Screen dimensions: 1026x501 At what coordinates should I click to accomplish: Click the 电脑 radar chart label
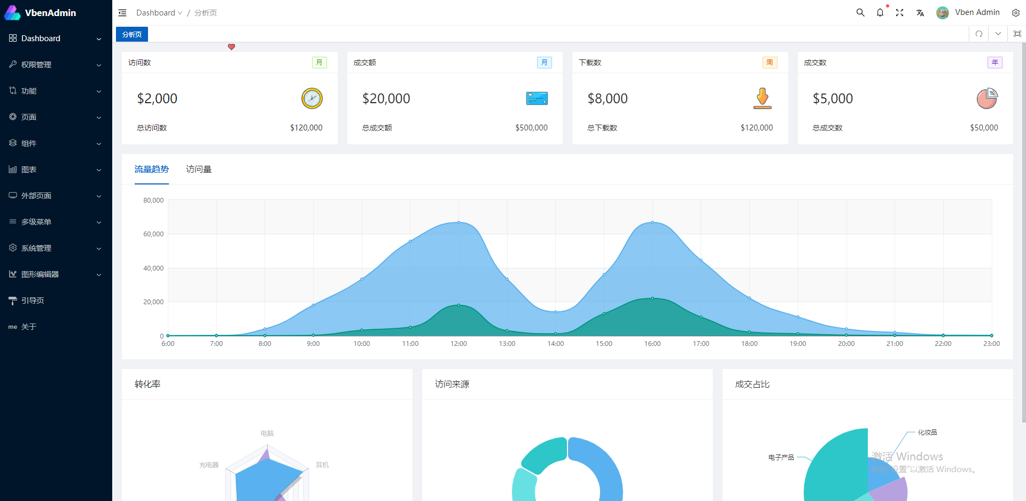(267, 434)
